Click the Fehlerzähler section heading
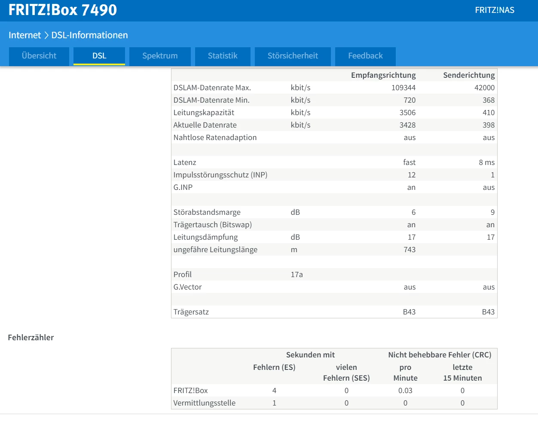Image resolution: width=538 pixels, height=421 pixels. click(x=31, y=338)
